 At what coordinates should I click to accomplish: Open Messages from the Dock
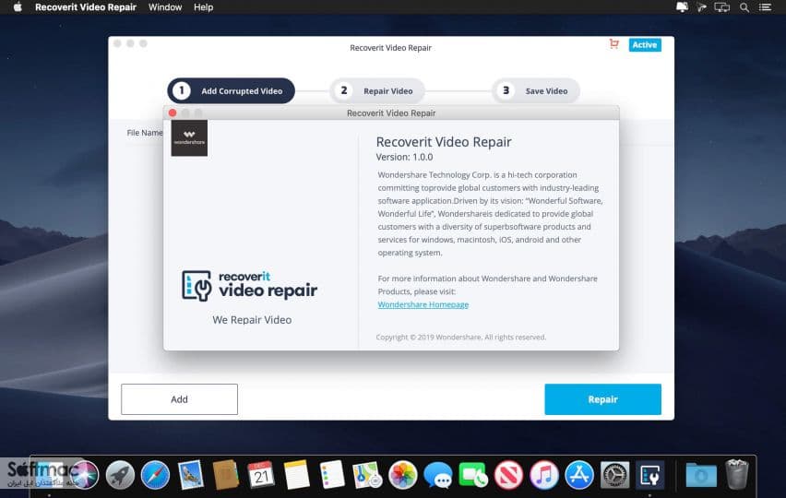[x=438, y=475]
